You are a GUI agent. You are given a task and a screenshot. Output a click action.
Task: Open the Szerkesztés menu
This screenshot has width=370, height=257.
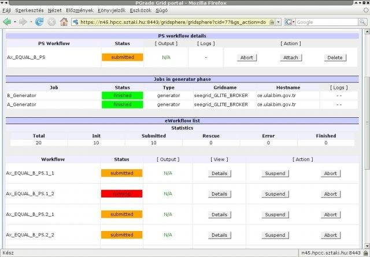tap(29, 10)
